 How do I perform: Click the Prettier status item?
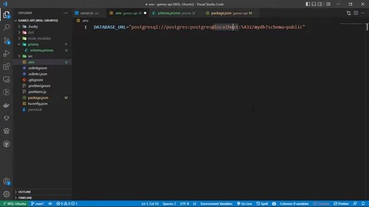tap(341, 204)
